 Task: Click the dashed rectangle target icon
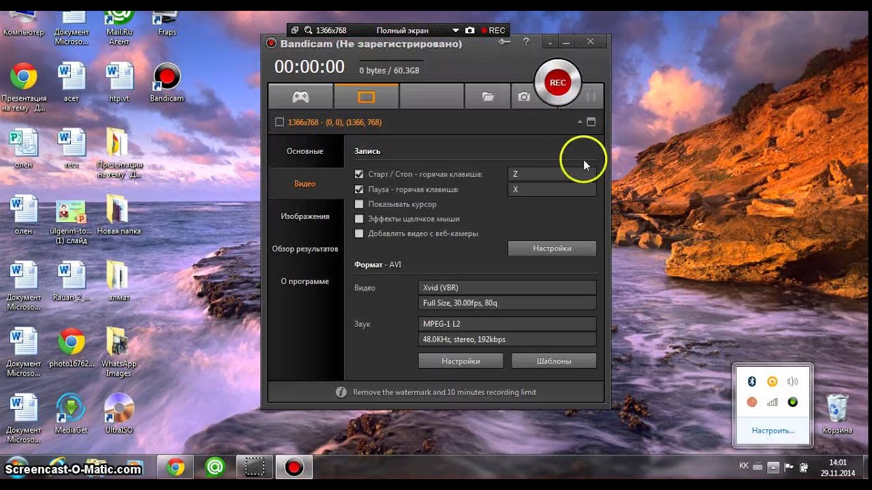tap(279, 122)
